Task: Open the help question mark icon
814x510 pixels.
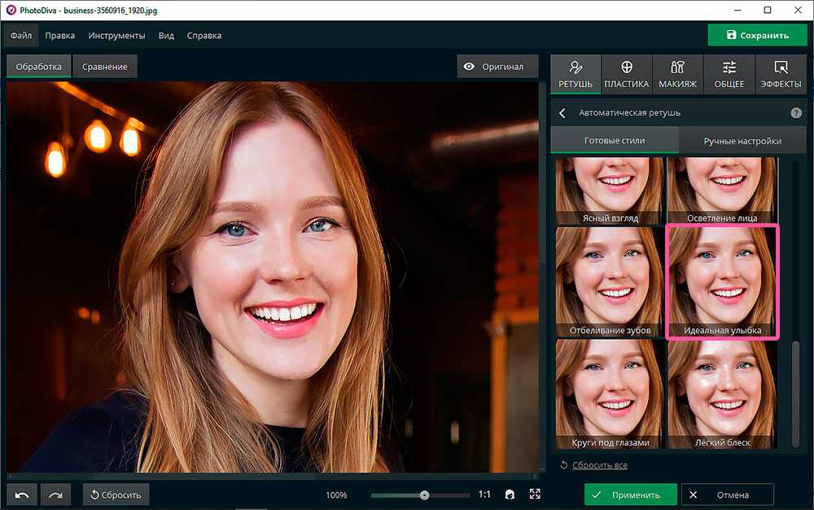Action: coord(795,113)
